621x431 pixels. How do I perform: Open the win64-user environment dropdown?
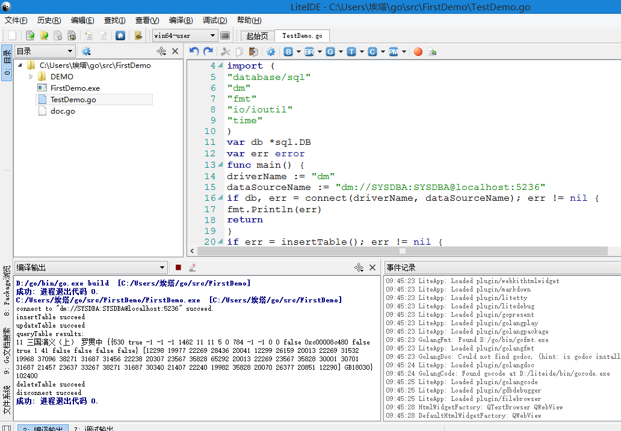[184, 35]
